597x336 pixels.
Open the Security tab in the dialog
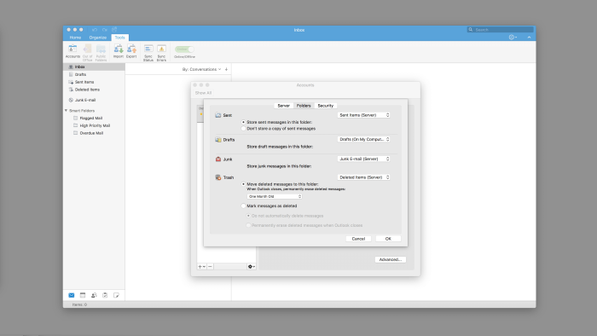coord(326,106)
